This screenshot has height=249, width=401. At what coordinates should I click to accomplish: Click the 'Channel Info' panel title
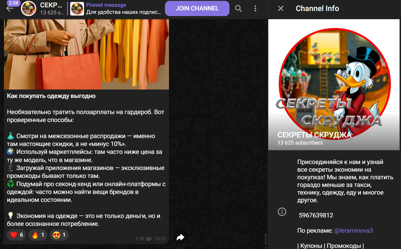[x=317, y=8]
